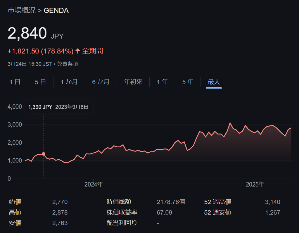299x233 pixels.
Task: Click the 高値 label
Action: 15,212
